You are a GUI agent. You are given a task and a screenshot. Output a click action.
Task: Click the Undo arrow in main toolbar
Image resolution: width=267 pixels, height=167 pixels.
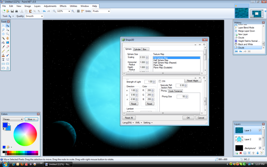point(44,11)
